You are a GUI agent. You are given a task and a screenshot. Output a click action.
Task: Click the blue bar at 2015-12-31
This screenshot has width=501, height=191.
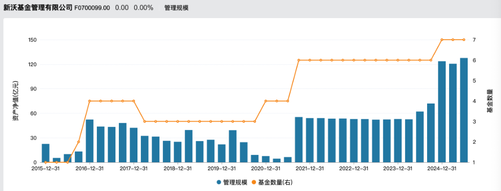[46, 153]
